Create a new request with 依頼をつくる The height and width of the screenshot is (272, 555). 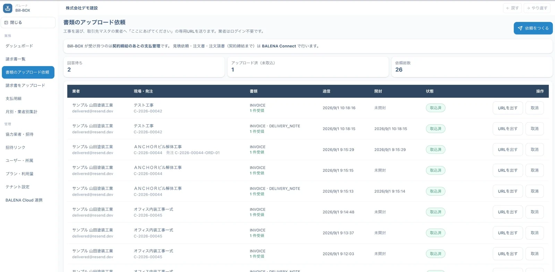pos(533,28)
